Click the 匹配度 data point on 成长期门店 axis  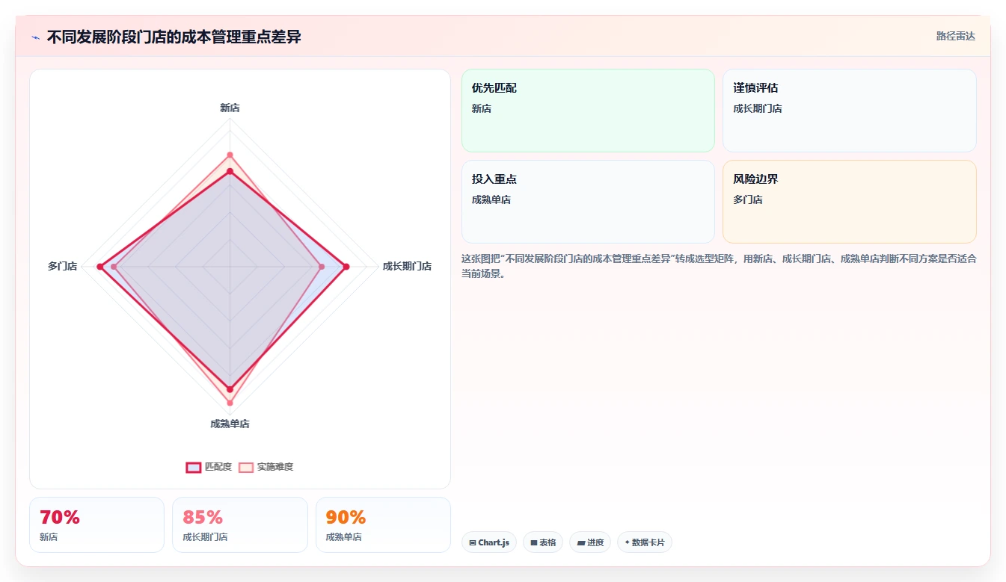(346, 267)
